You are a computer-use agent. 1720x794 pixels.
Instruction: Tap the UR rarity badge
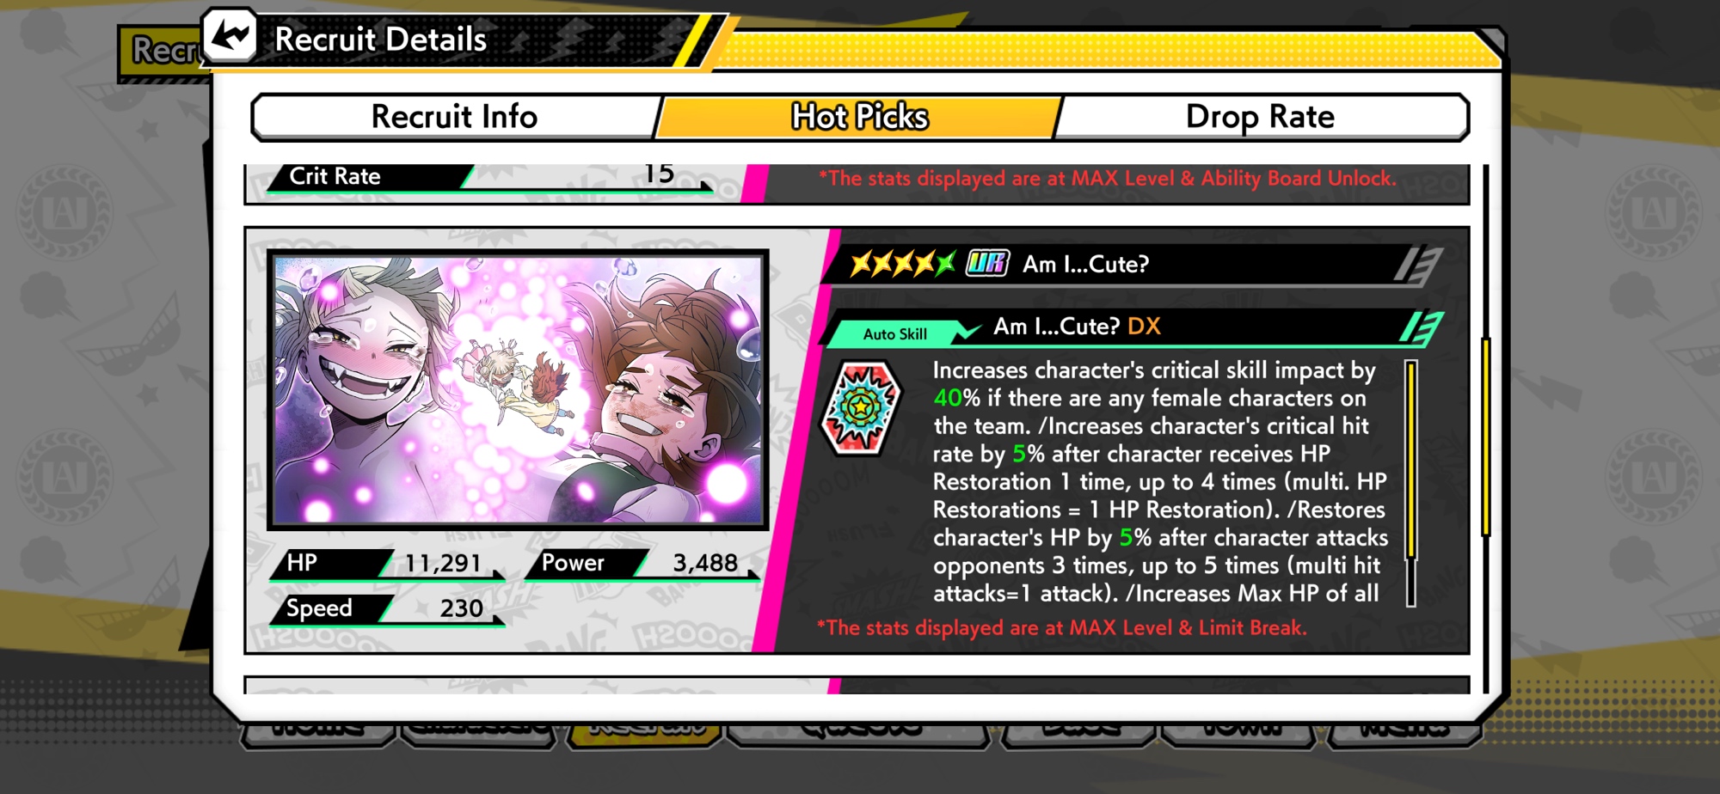(x=987, y=263)
